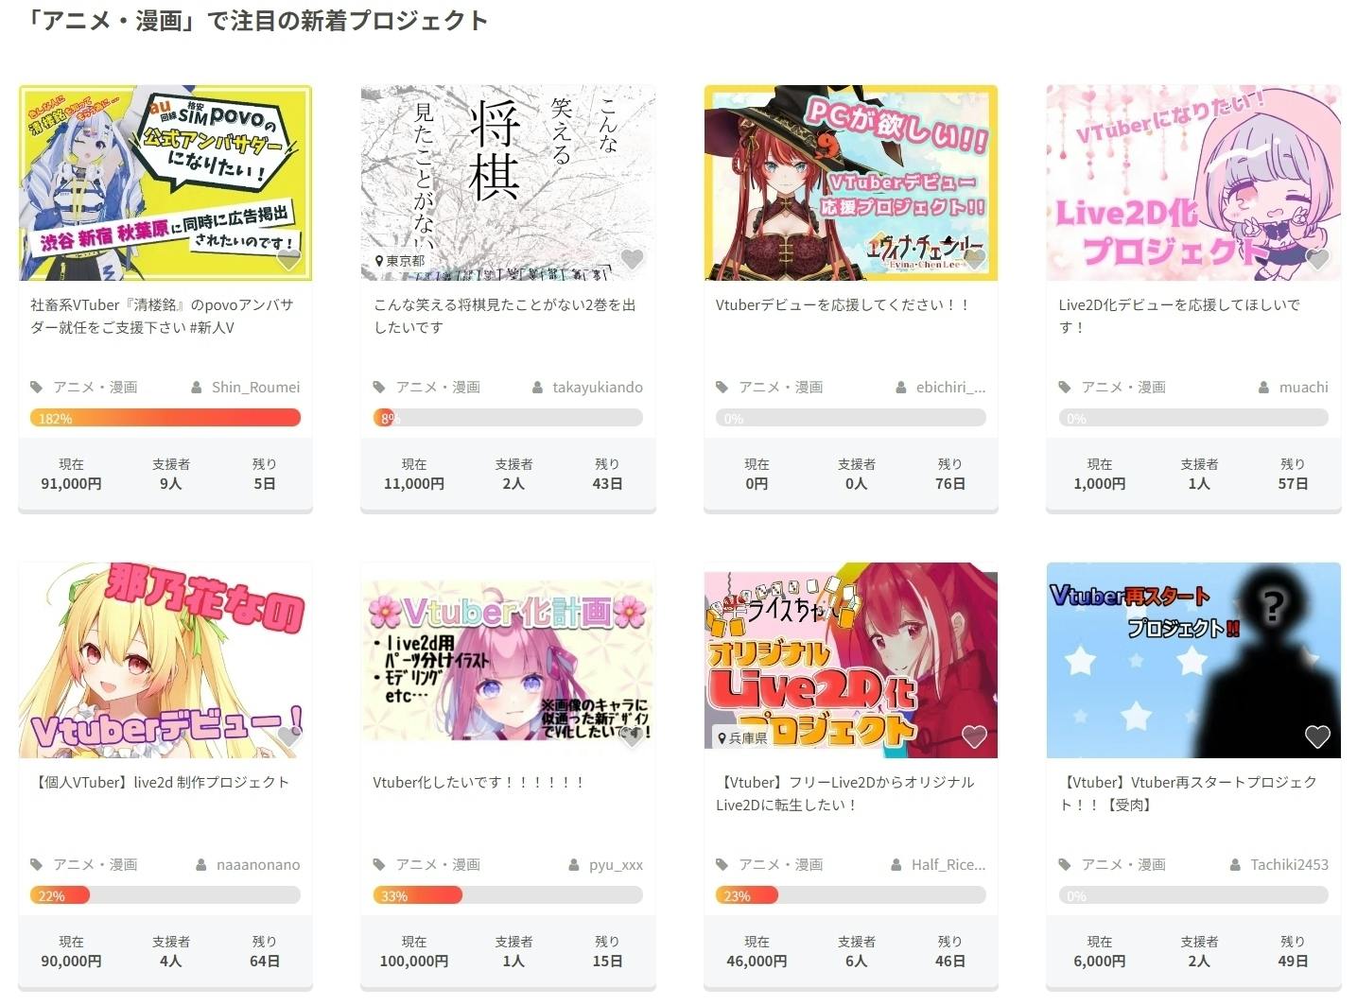The width and height of the screenshot is (1357, 1005).
Task: Favorite the povo ambassador project with heart icon
Action: point(288,258)
